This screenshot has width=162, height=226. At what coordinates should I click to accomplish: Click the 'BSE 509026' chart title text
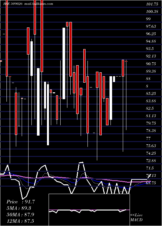[x=13, y=4]
